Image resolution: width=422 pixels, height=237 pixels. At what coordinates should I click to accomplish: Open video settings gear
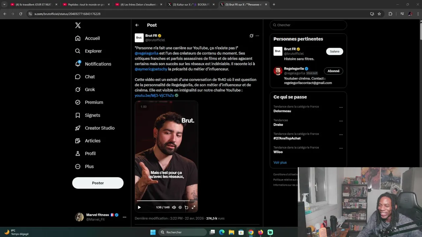tap(180, 207)
